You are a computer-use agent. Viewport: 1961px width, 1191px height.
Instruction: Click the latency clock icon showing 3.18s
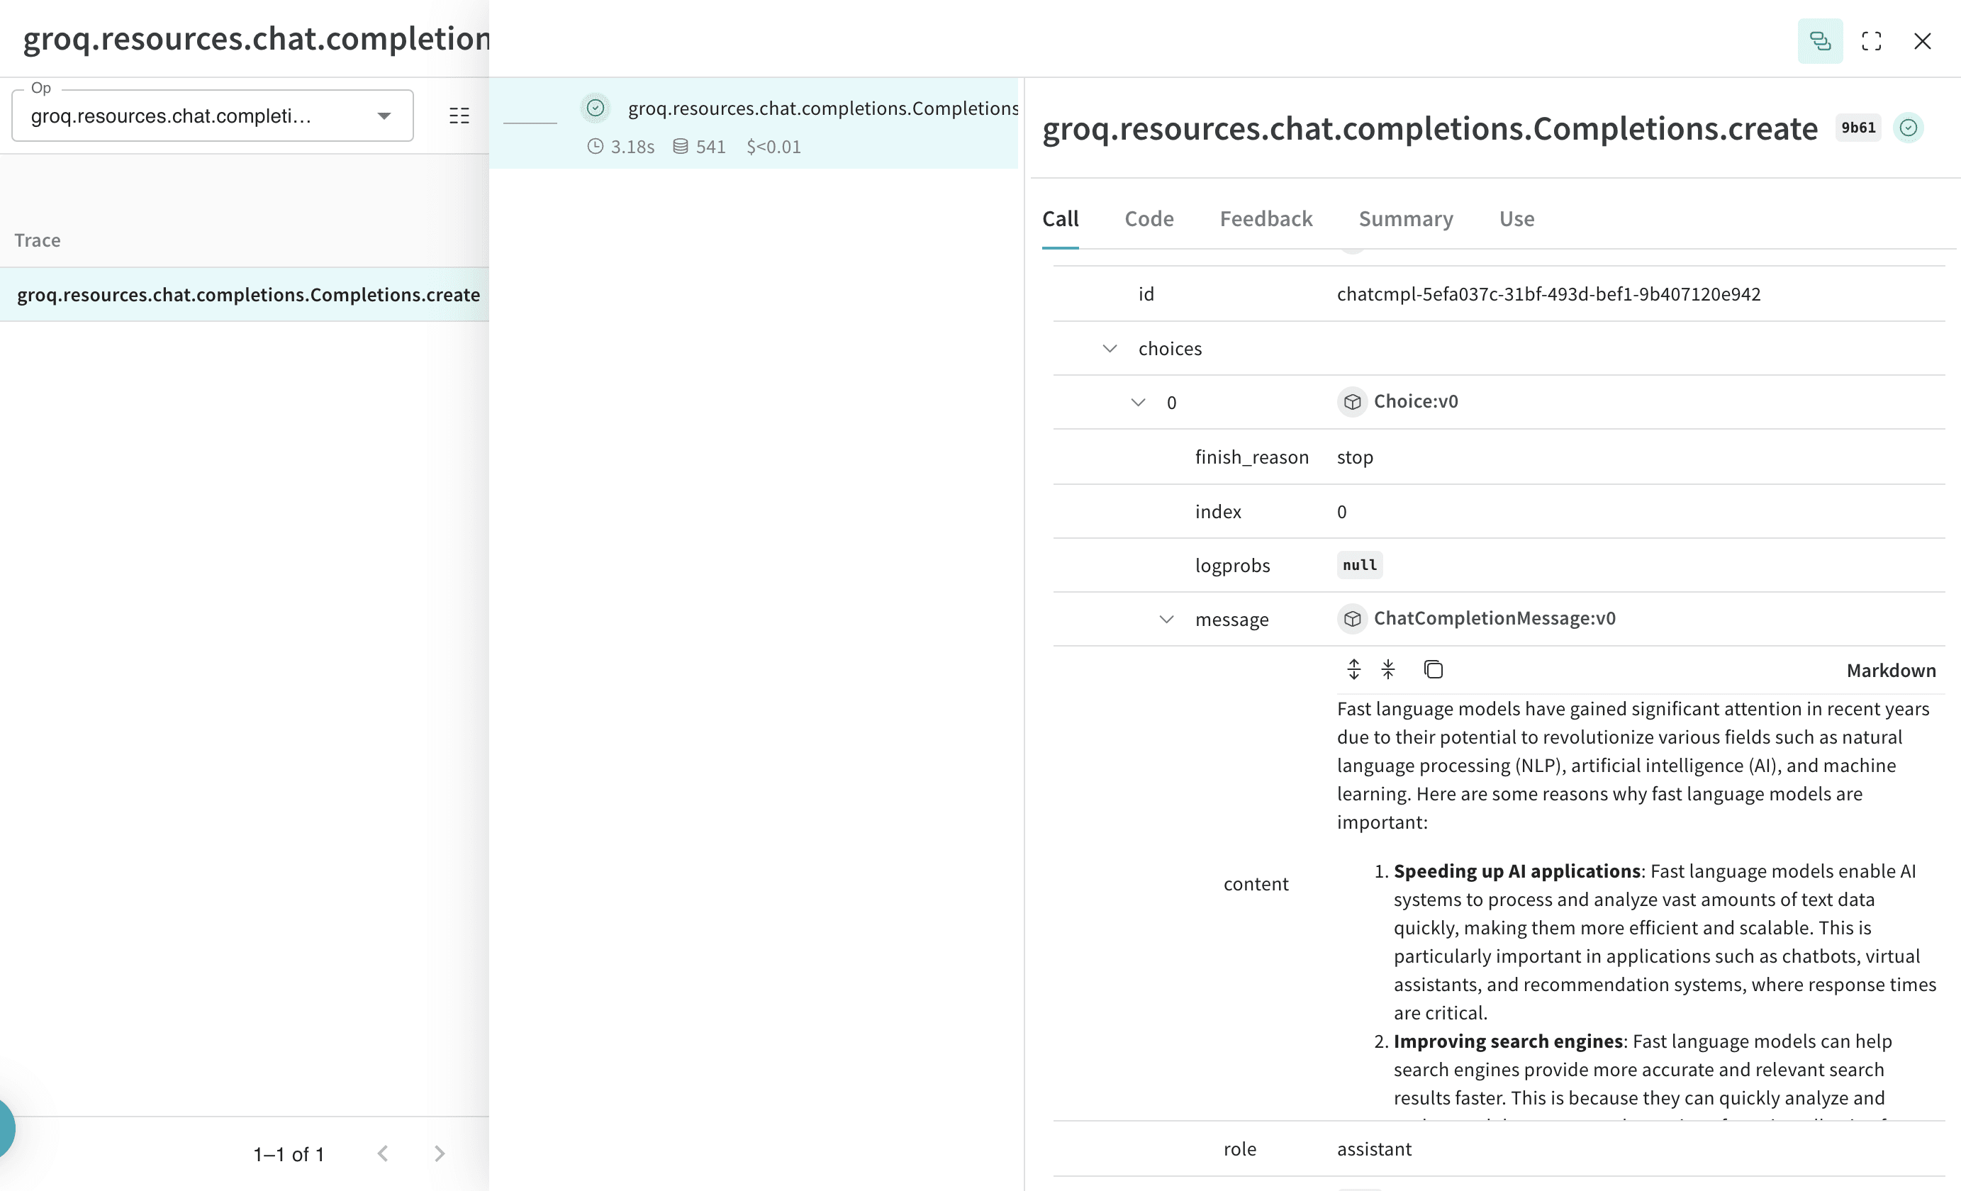[x=595, y=146]
